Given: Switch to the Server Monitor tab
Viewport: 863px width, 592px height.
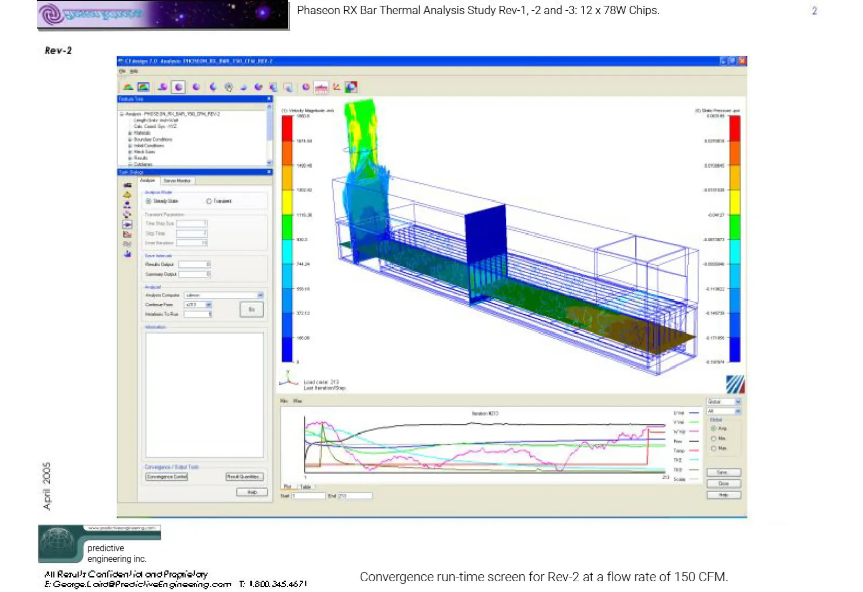Looking at the screenshot, I should 177,181.
